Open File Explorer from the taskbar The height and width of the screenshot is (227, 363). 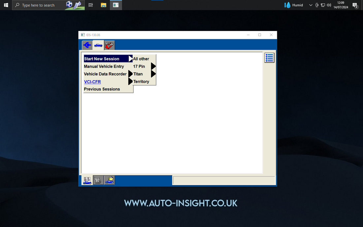(x=103, y=5)
